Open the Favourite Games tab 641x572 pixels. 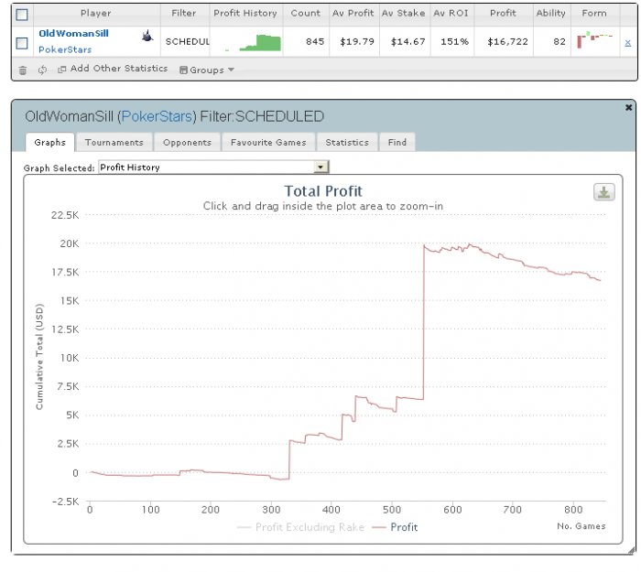point(268,142)
